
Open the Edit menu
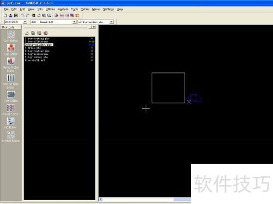pos(14,9)
